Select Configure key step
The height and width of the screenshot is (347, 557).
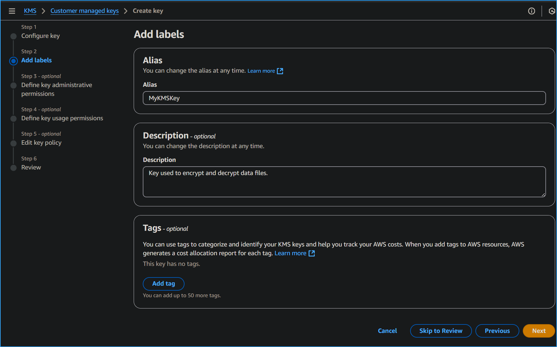coord(40,36)
